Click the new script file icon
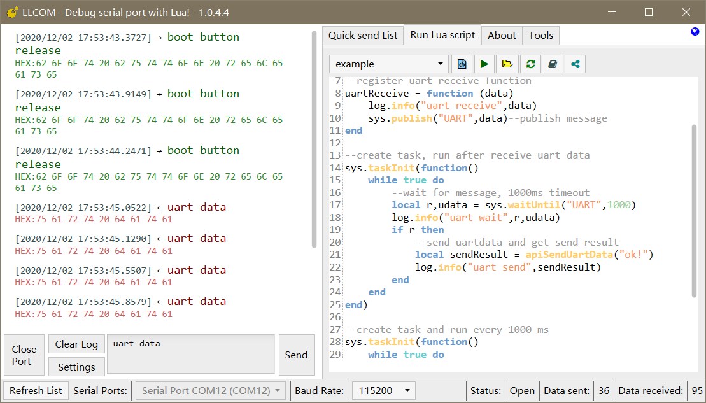Screen dimensions: 706x403 (462, 64)
